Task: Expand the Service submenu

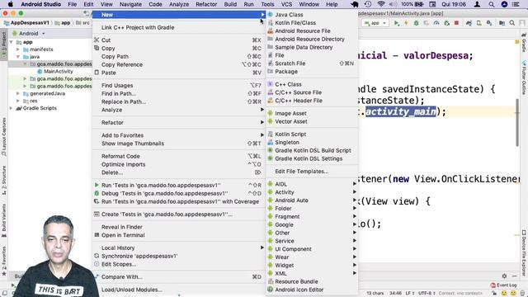Action: [x=354, y=241]
